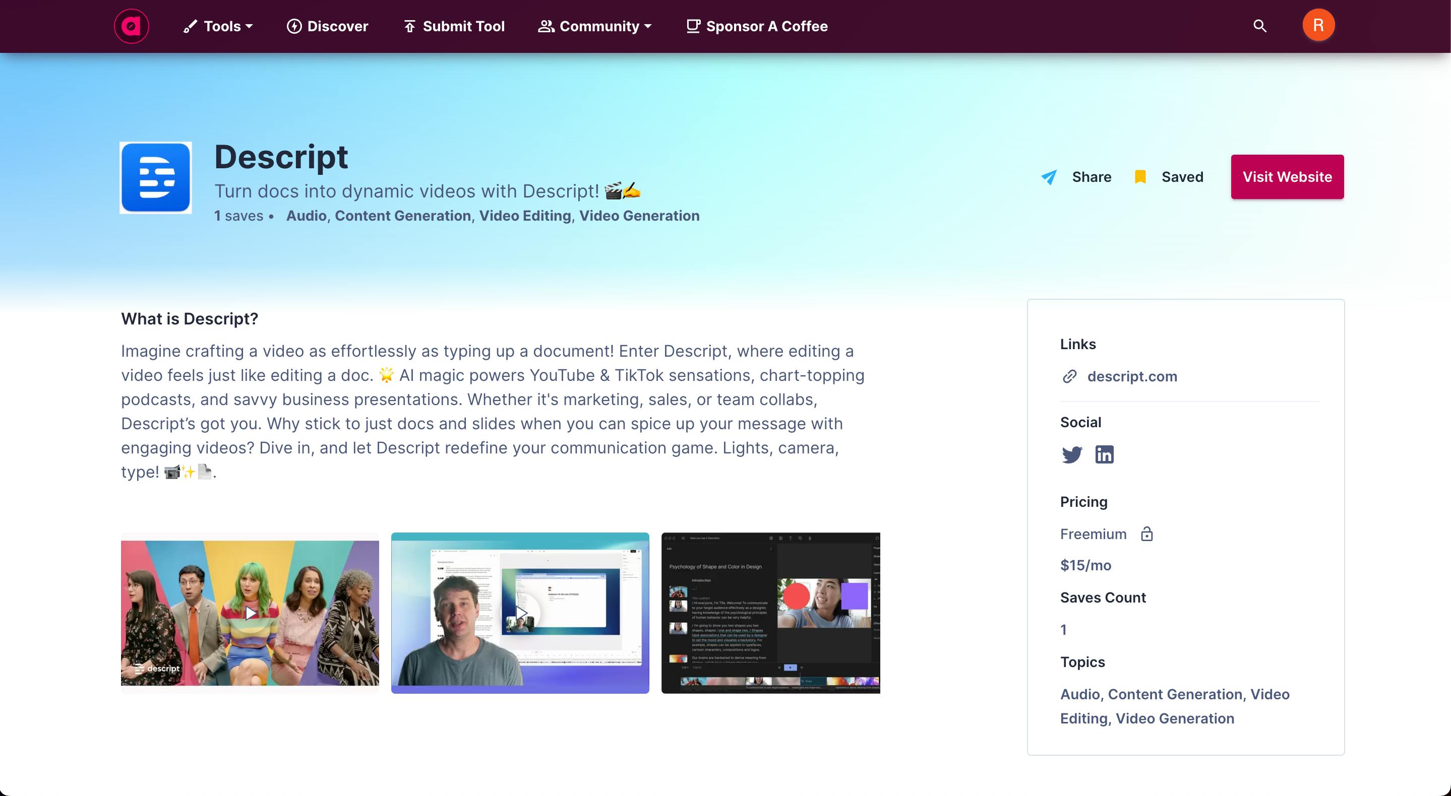Click the Descript page title
The width and height of the screenshot is (1451, 796).
click(x=281, y=157)
